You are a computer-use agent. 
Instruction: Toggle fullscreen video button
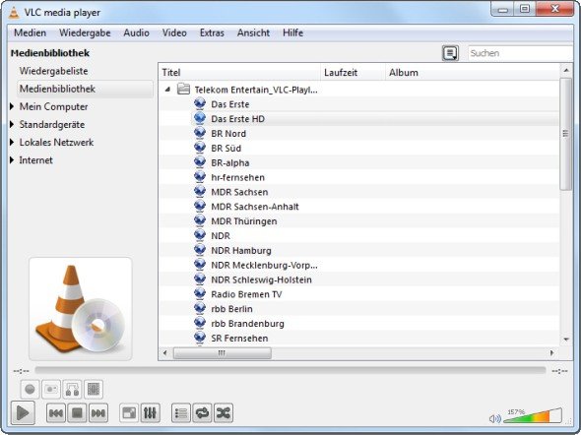pos(129,412)
